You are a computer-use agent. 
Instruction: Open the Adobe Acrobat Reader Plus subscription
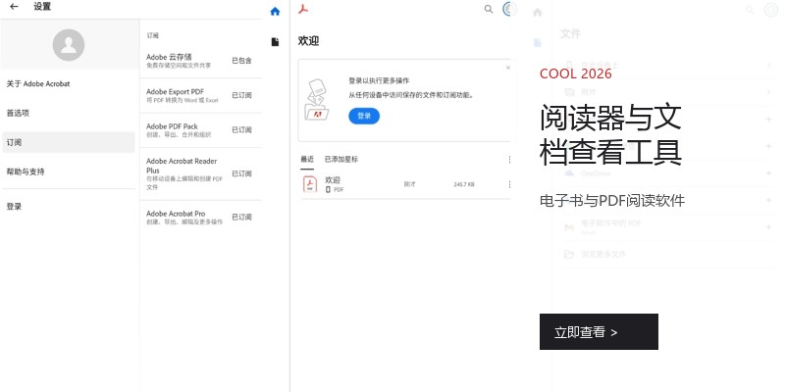coord(201,173)
